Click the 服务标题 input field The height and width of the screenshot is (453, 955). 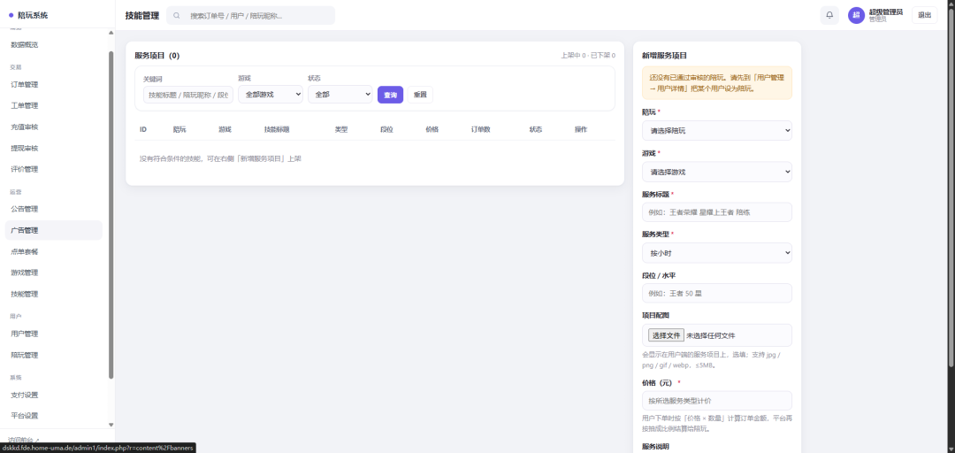pyautogui.click(x=717, y=212)
